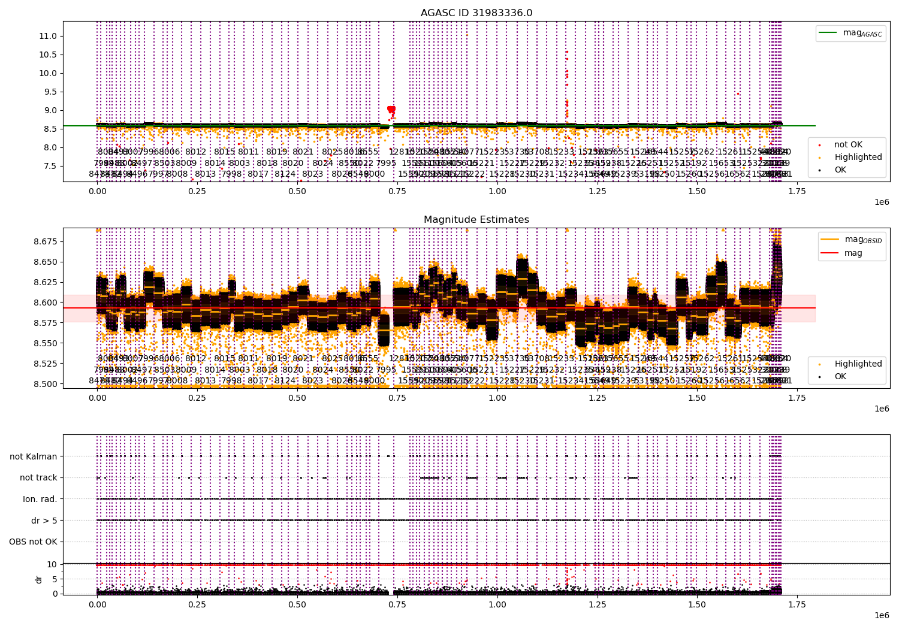This screenshot has width=899, height=629.
Task: Click the 'not track' row label
Action: click(x=38, y=477)
